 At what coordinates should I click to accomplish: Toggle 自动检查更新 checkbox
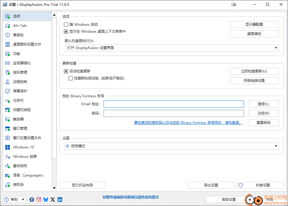pyautogui.click(x=66, y=71)
